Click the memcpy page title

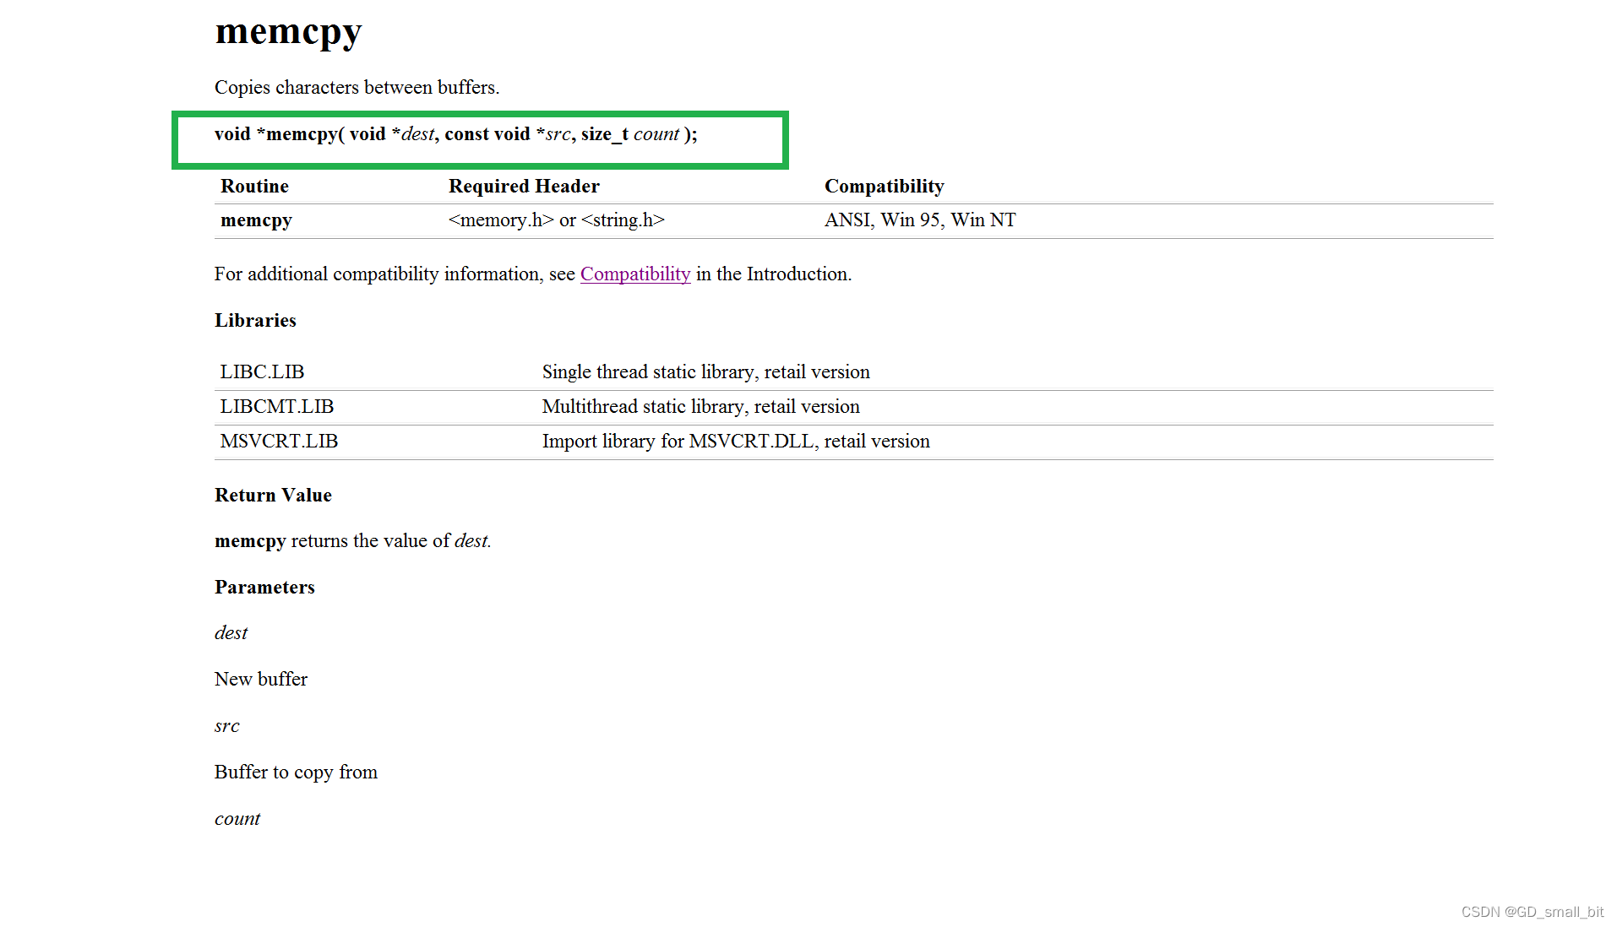[288, 32]
